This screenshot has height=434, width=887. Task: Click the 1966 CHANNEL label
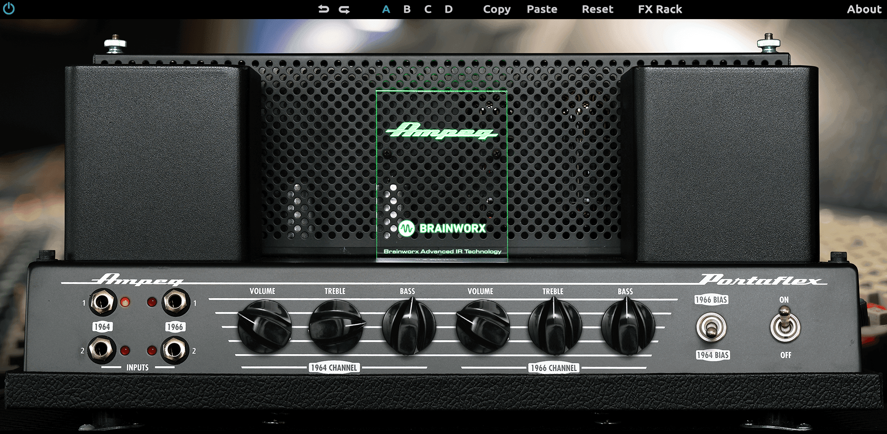pos(554,368)
